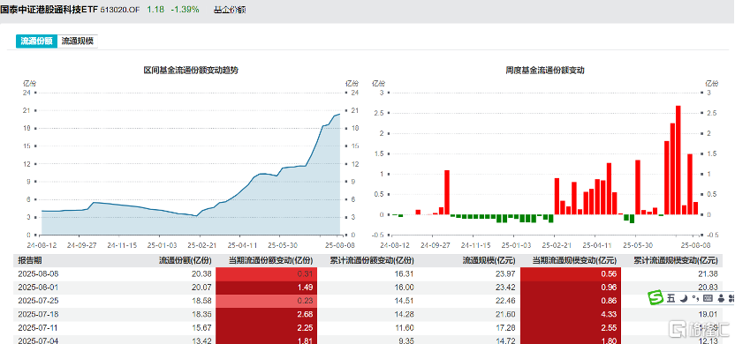The image size is (735, 344).
Task: Click the Sogou input method S logo
Action: tap(656, 297)
